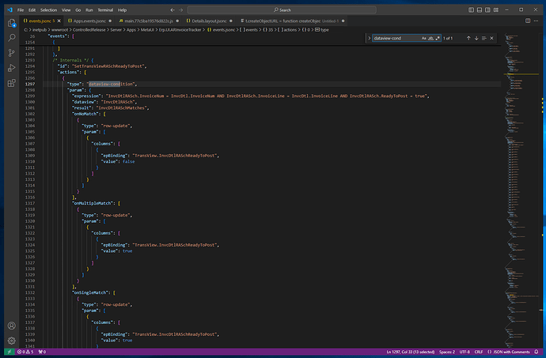Image resolution: width=546 pixels, height=358 pixels.
Task: Jump to previous match in find widget
Action: (x=468, y=38)
